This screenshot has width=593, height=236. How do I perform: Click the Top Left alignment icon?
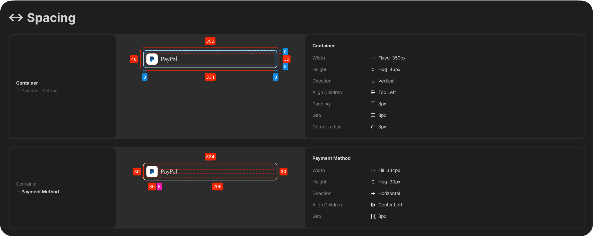[373, 92]
